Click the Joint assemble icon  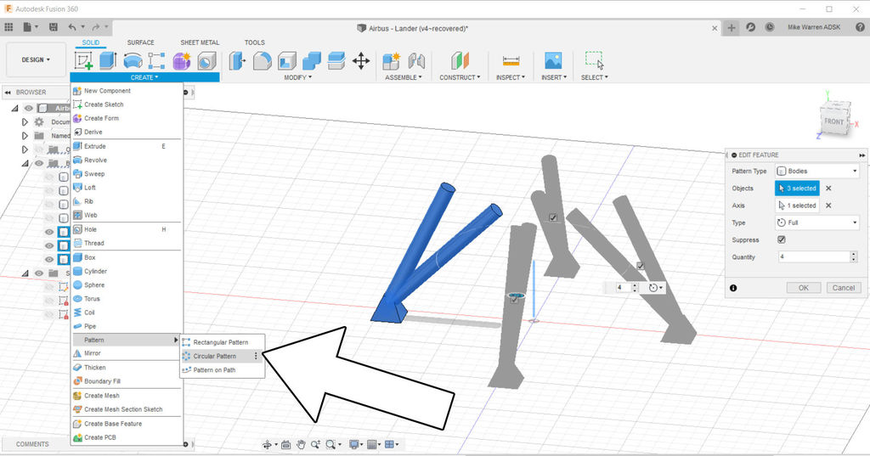click(416, 60)
